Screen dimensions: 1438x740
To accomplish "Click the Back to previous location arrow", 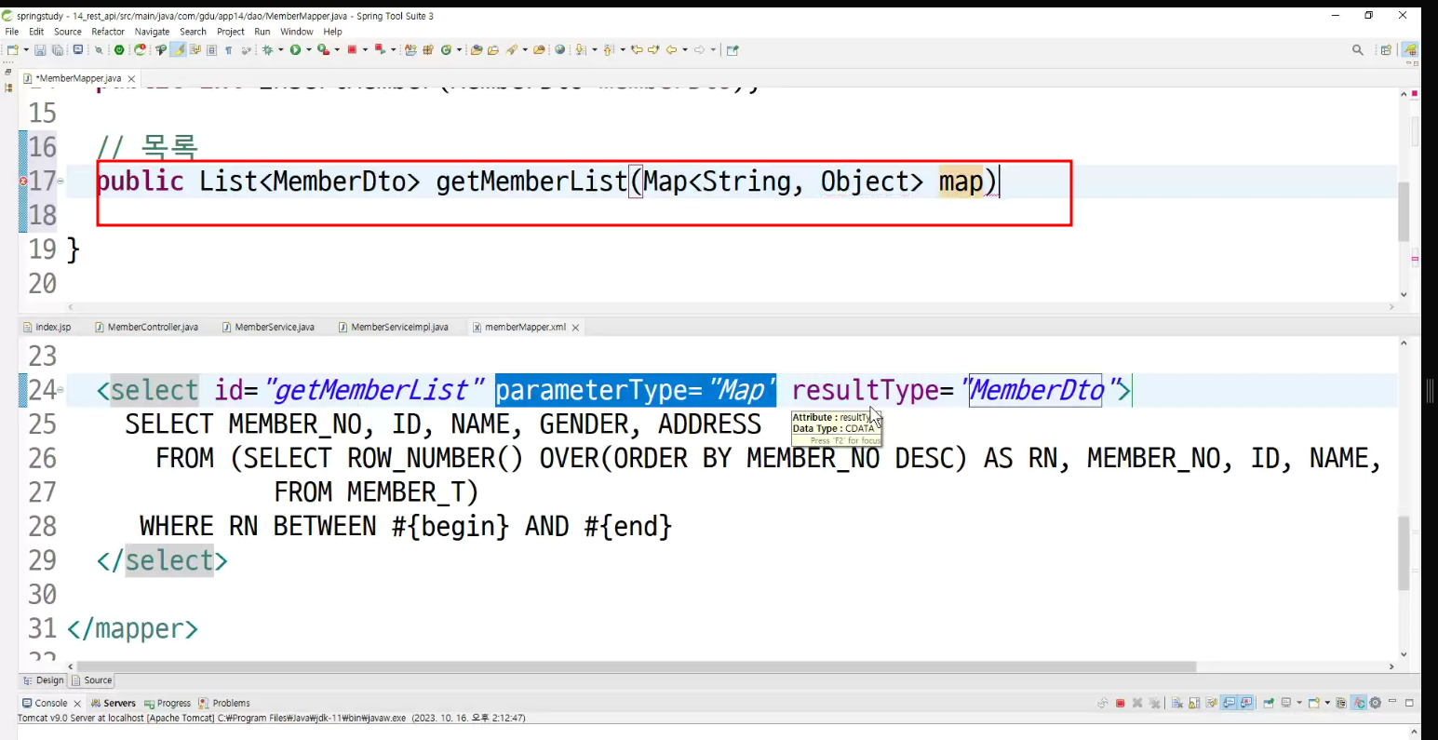I will point(671,50).
